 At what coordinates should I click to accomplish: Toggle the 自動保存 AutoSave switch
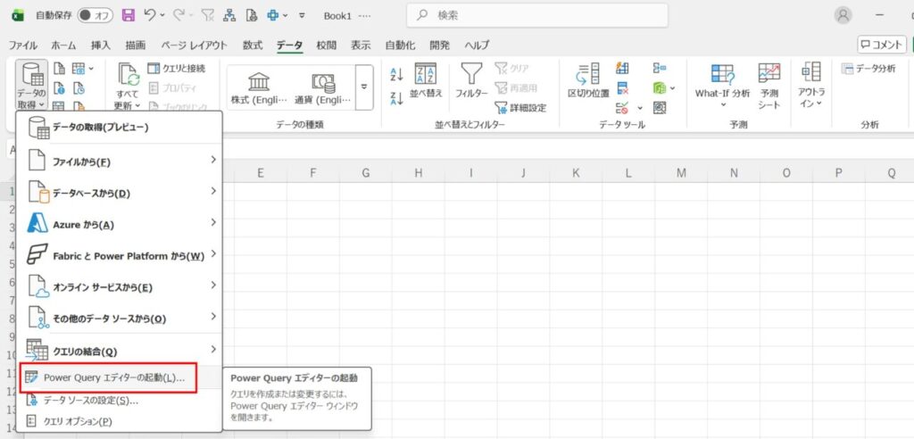tap(96, 16)
